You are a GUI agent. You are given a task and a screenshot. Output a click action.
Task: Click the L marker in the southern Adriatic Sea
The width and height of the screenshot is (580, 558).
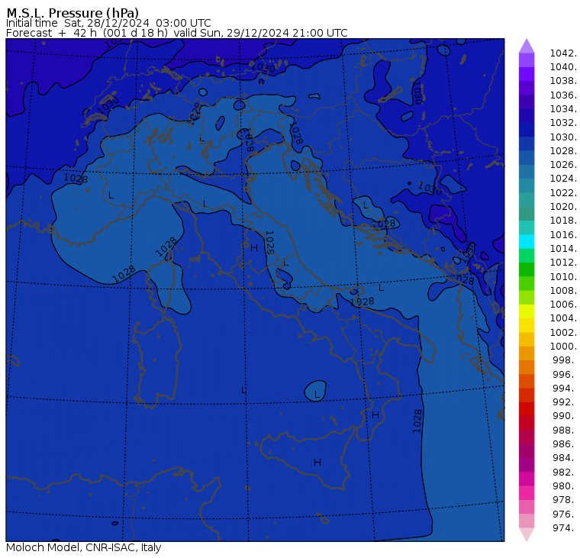coord(381,288)
